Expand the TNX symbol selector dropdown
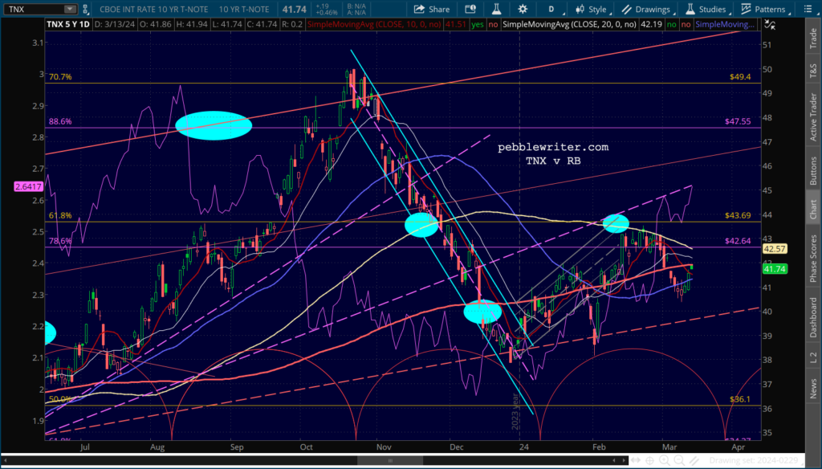 coord(70,9)
